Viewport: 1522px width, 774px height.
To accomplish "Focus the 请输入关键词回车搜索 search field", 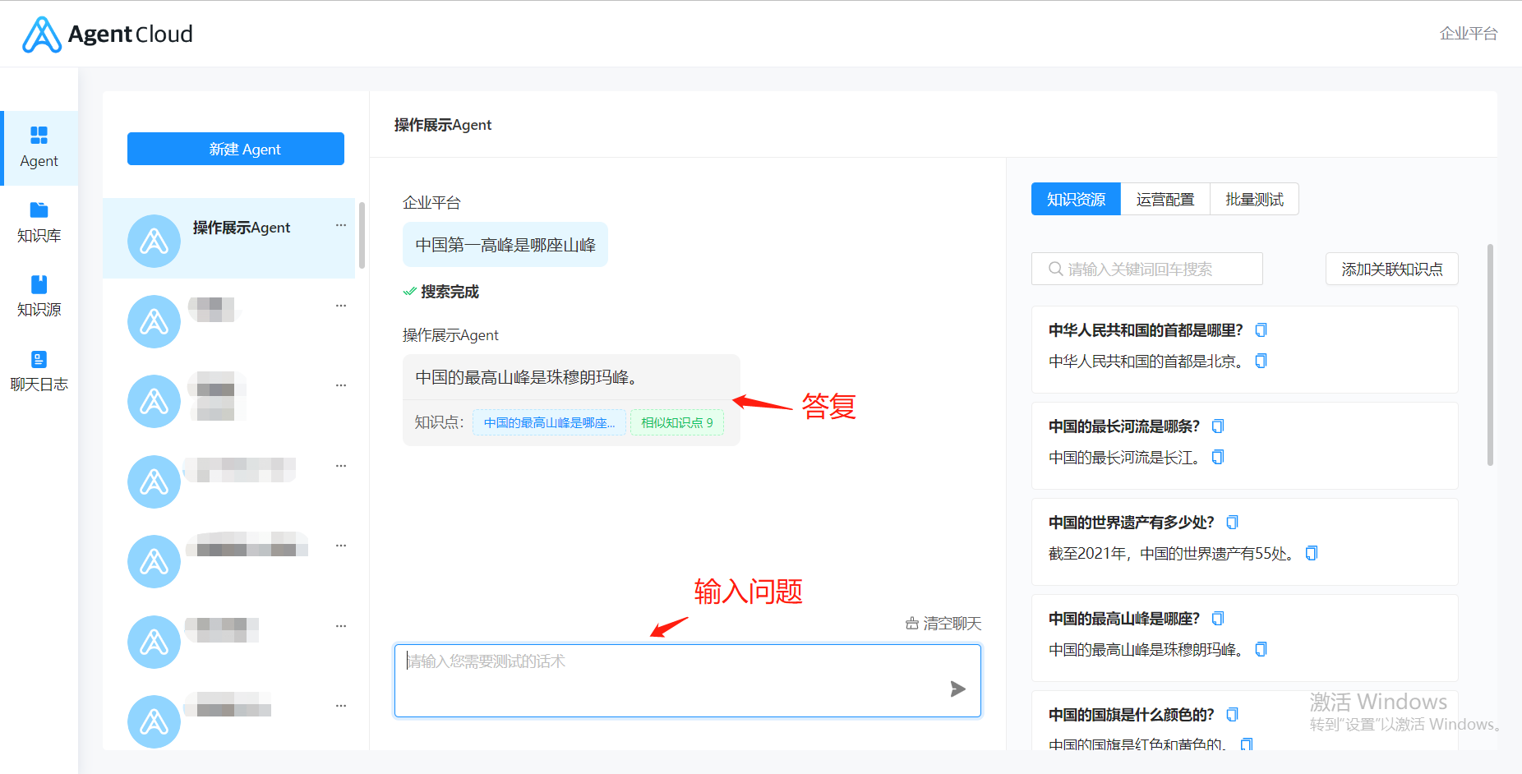I will (x=1147, y=269).
